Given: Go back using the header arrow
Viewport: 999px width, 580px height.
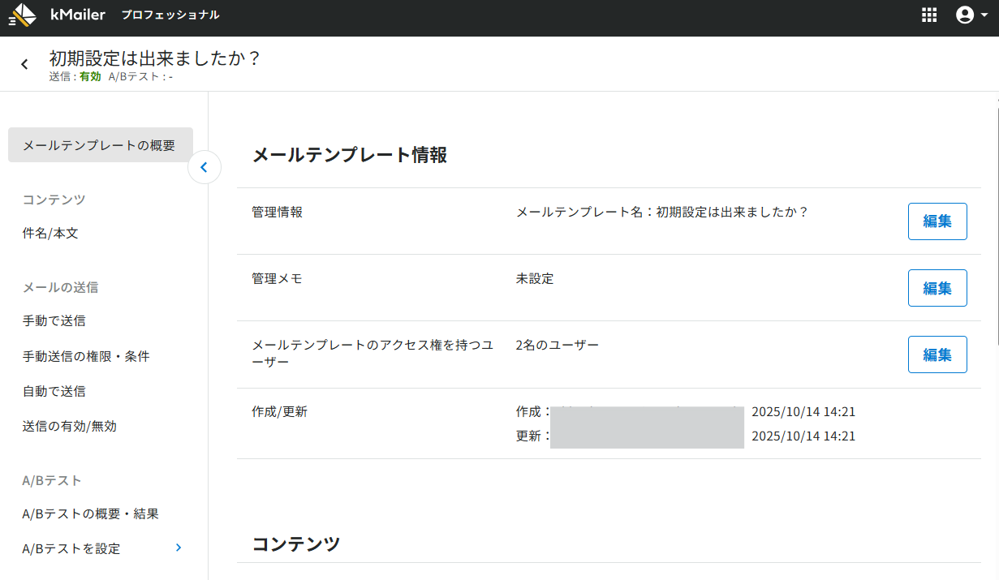Looking at the screenshot, I should click(25, 64).
